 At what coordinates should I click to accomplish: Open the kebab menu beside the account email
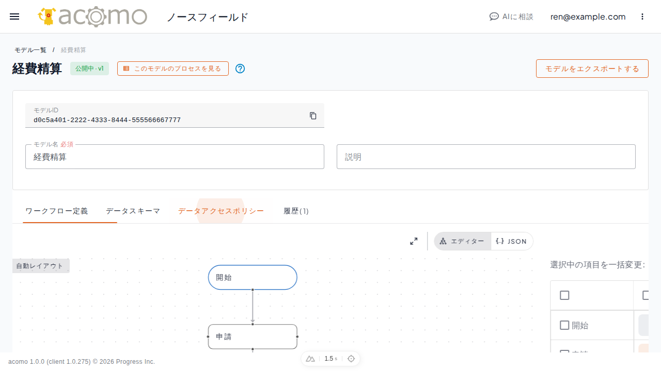(x=642, y=16)
